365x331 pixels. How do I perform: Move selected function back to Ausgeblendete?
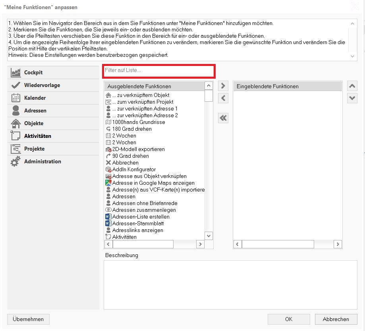223,98
